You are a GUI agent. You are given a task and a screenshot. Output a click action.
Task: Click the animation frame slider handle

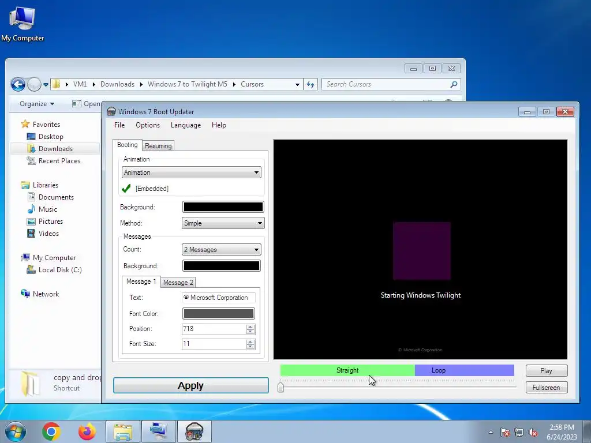(x=280, y=387)
